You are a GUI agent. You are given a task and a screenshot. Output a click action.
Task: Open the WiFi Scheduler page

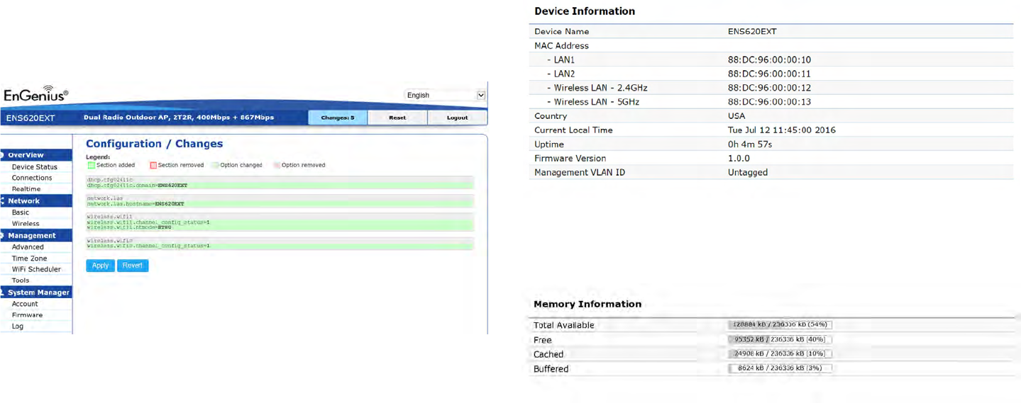[36, 269]
